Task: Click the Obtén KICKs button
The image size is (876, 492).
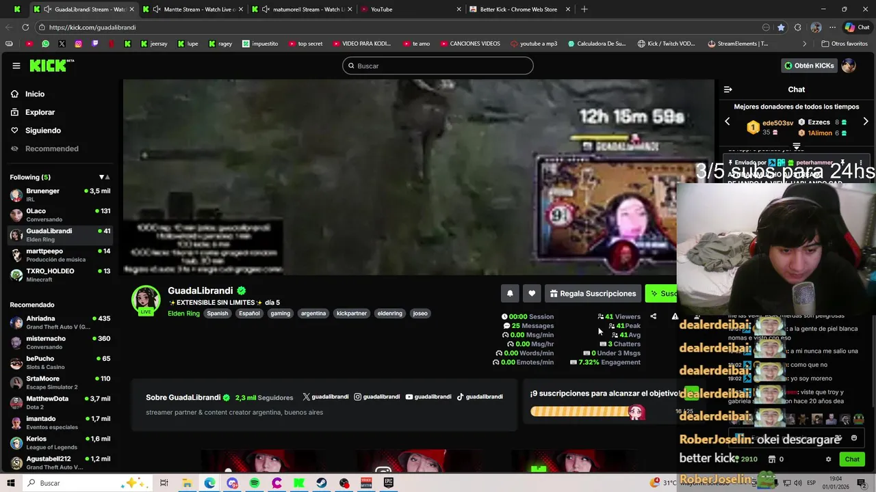Action: tap(809, 66)
